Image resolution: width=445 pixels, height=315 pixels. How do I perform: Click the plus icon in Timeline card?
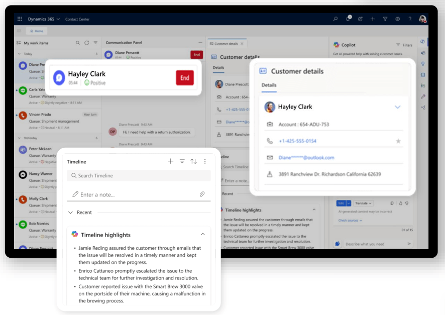pos(171,161)
